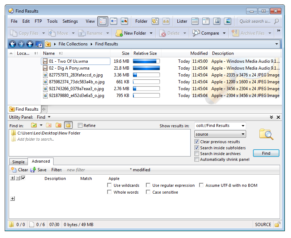Tick the Case sensitive checkbox
The image size is (291, 238).
coord(148,192)
